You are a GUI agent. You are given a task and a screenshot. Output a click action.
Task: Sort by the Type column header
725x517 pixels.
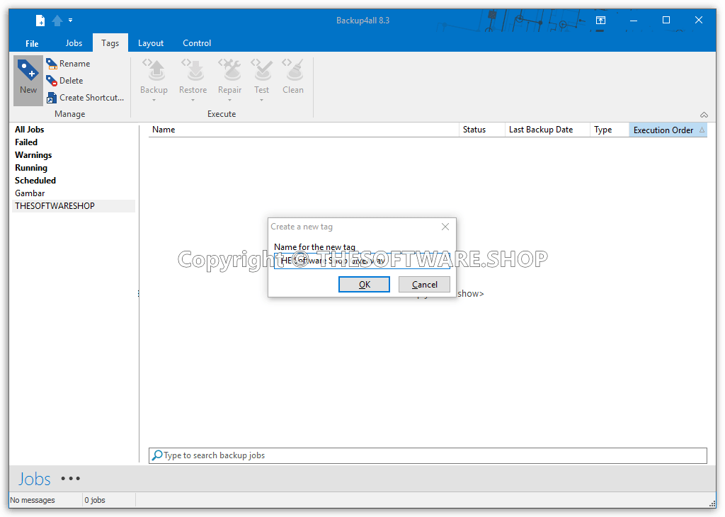610,130
